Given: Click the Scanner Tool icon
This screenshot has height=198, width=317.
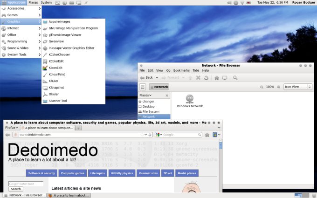Looking at the screenshot, I should 45,101.
